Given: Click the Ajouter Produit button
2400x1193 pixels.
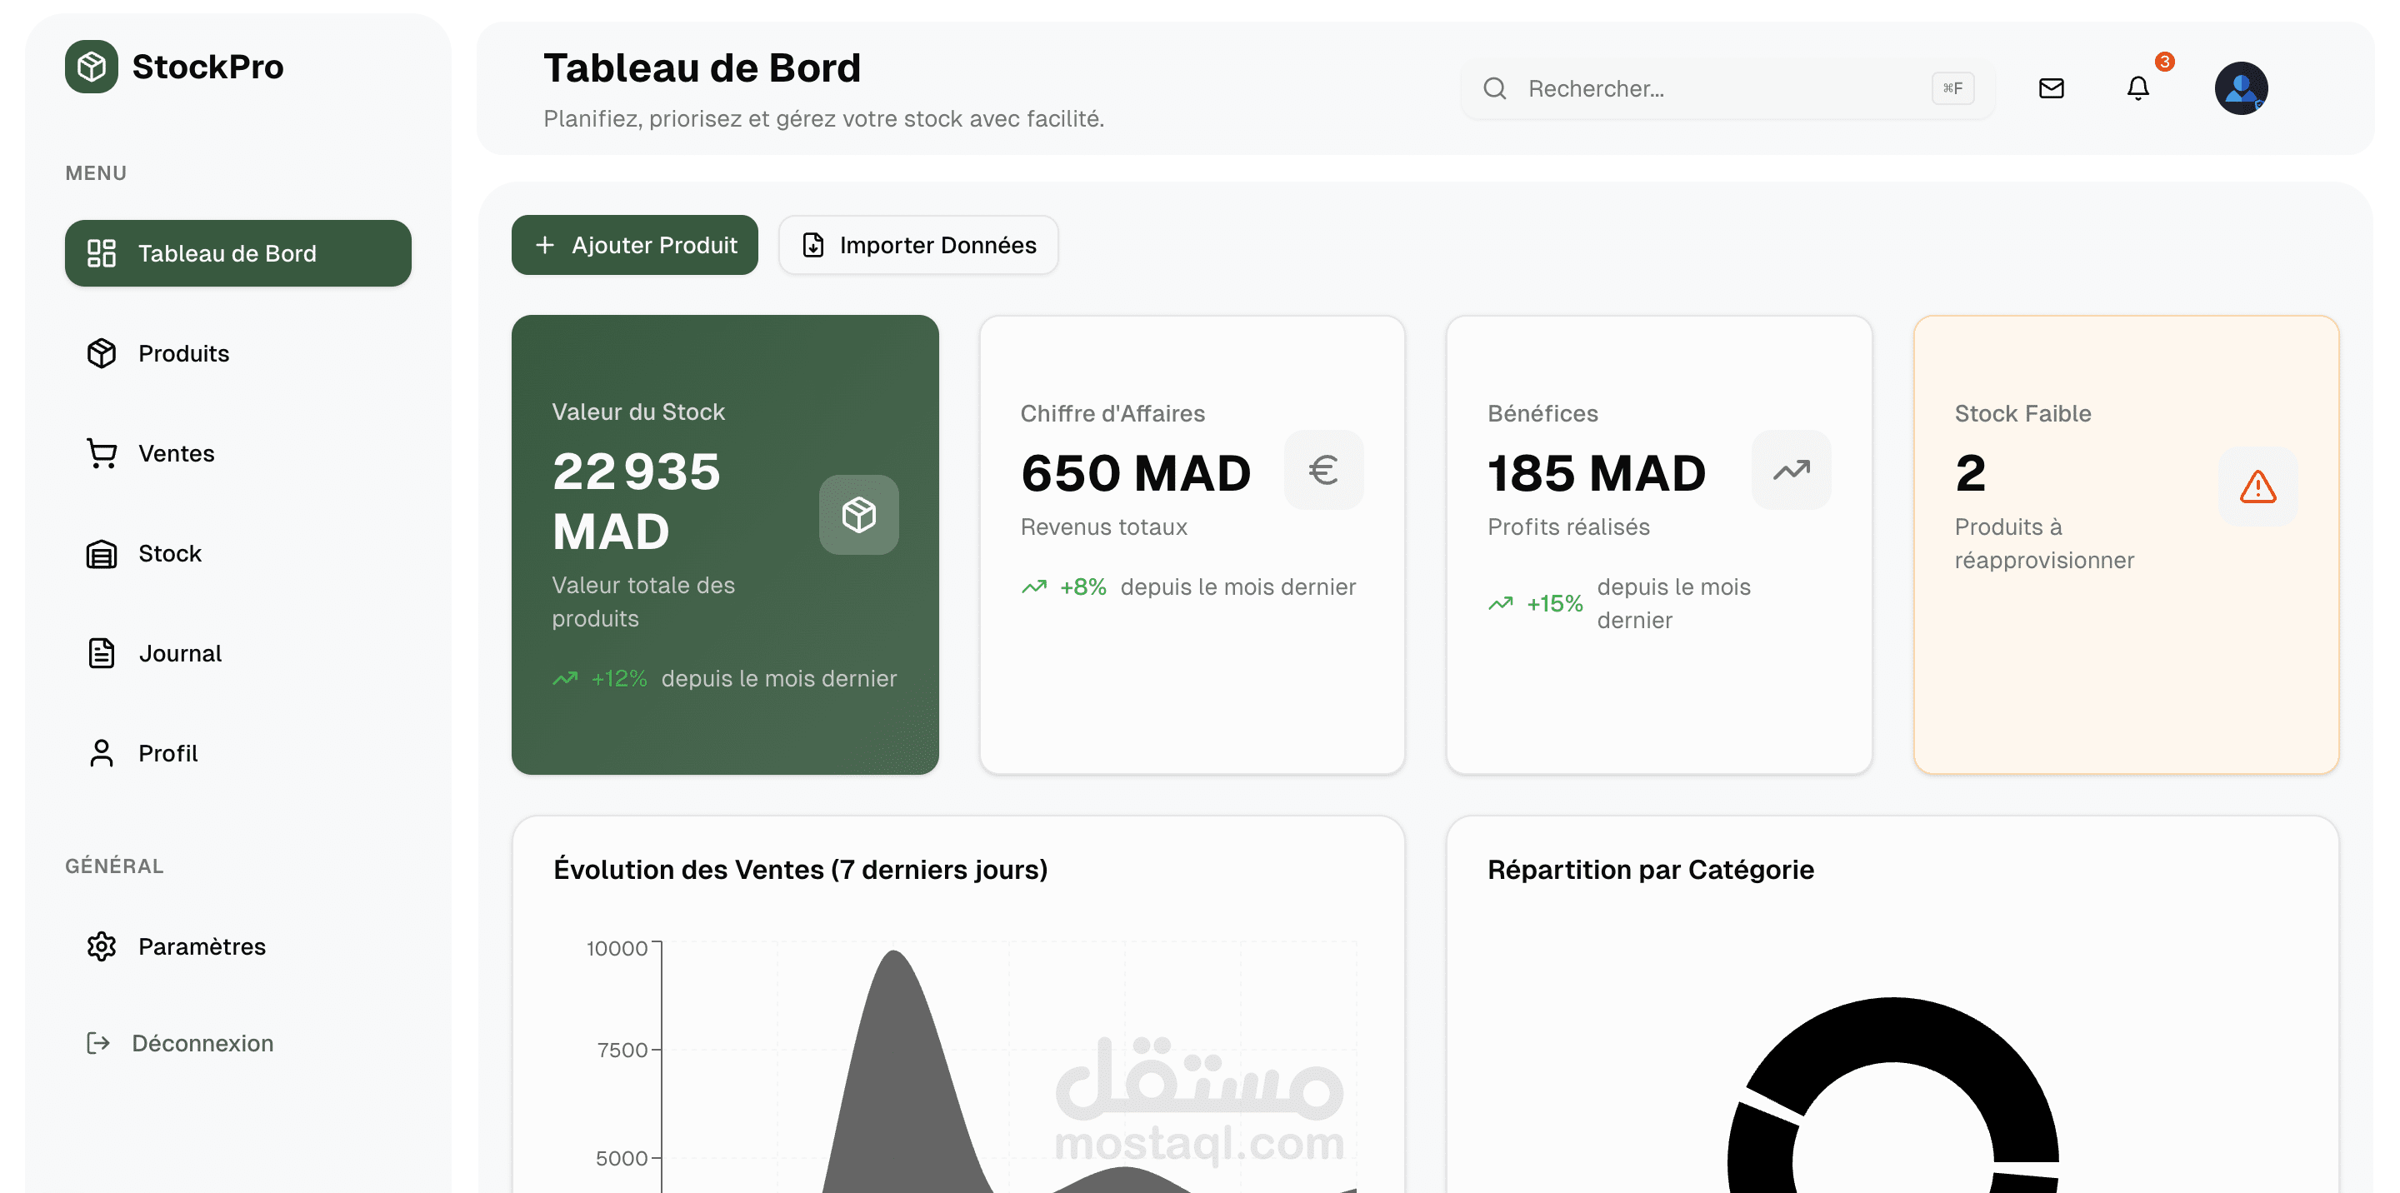Looking at the screenshot, I should click(634, 245).
